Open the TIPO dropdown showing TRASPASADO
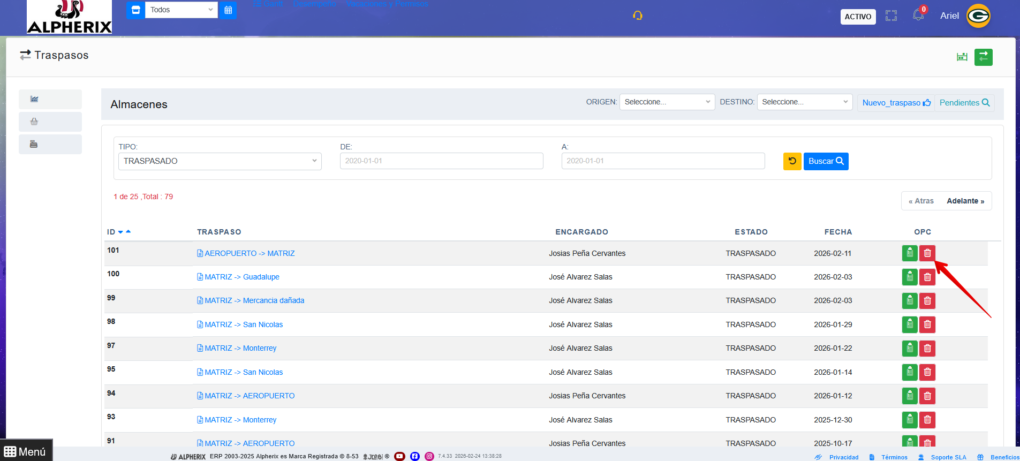 tap(220, 161)
